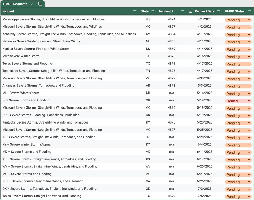Open status dropdown for MI Severe Winter Storm
The image size is (254, 200).
coord(238,94)
